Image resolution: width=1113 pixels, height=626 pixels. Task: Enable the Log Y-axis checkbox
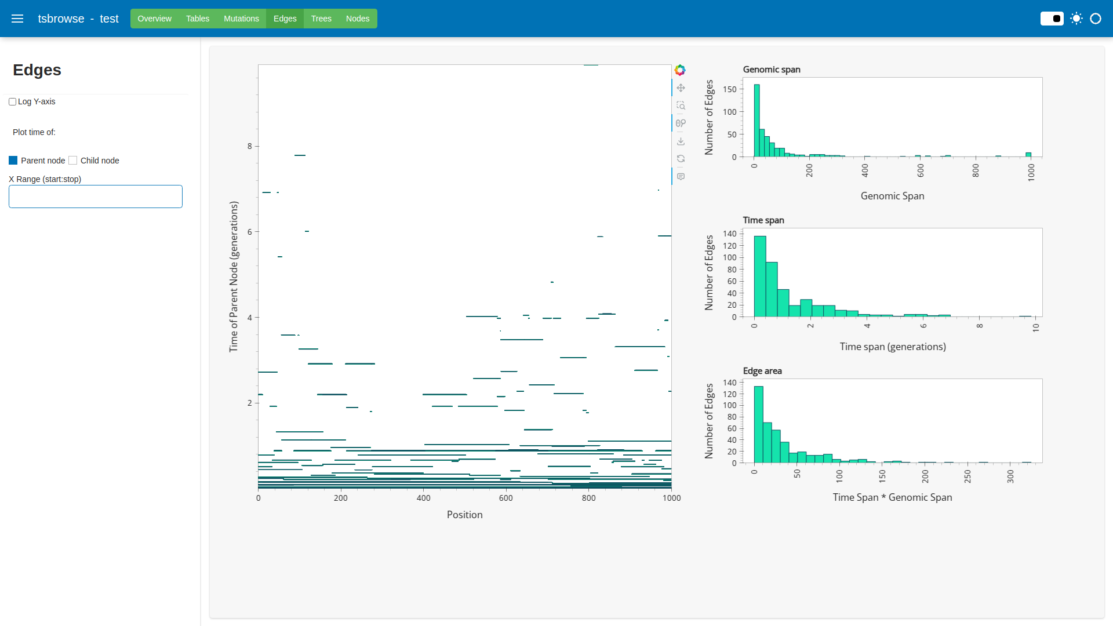click(12, 102)
